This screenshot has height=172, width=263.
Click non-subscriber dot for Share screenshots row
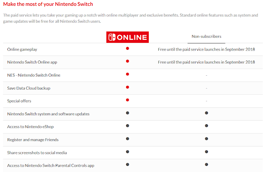(x=206, y=152)
